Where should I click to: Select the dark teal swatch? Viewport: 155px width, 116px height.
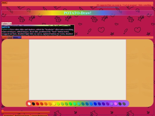pyautogui.click(x=83, y=104)
